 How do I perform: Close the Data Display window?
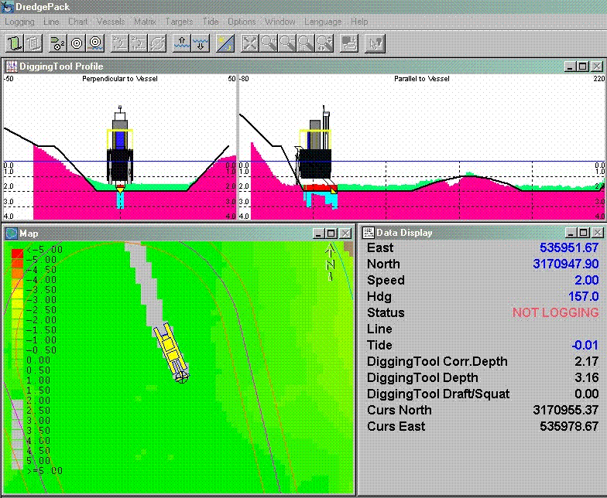598,233
